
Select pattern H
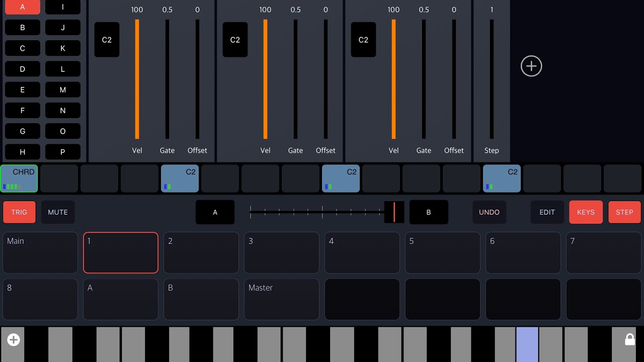[23, 152]
